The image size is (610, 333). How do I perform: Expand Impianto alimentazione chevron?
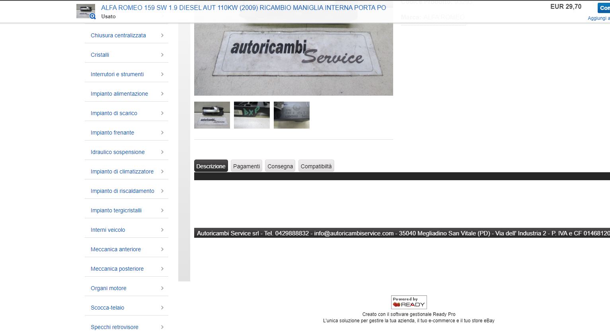tap(162, 94)
